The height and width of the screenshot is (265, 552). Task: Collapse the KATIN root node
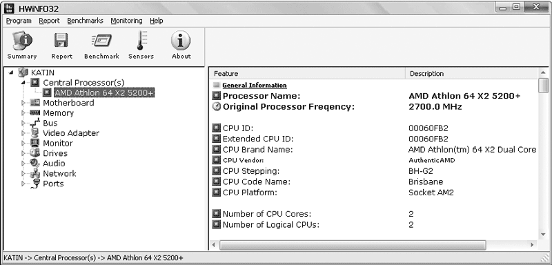(11, 72)
